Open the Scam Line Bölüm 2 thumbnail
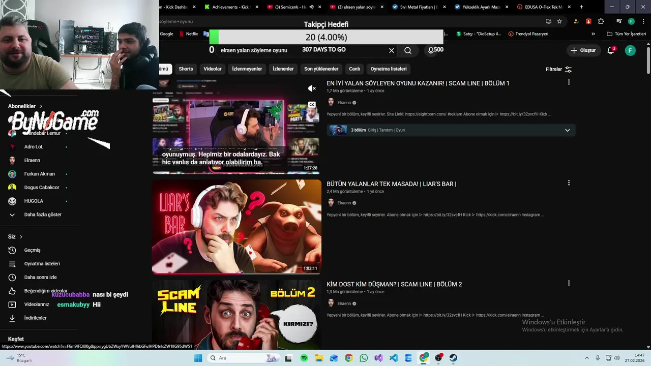Image resolution: width=651 pixels, height=366 pixels. (x=236, y=315)
